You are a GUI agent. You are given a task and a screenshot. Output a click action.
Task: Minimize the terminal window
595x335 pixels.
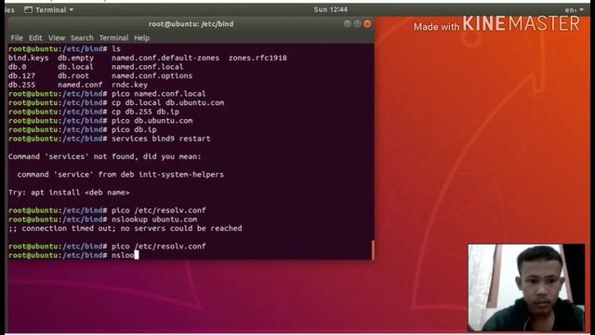347,24
